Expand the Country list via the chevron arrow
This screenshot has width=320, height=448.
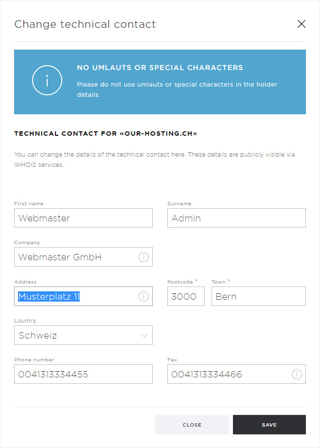(x=144, y=336)
